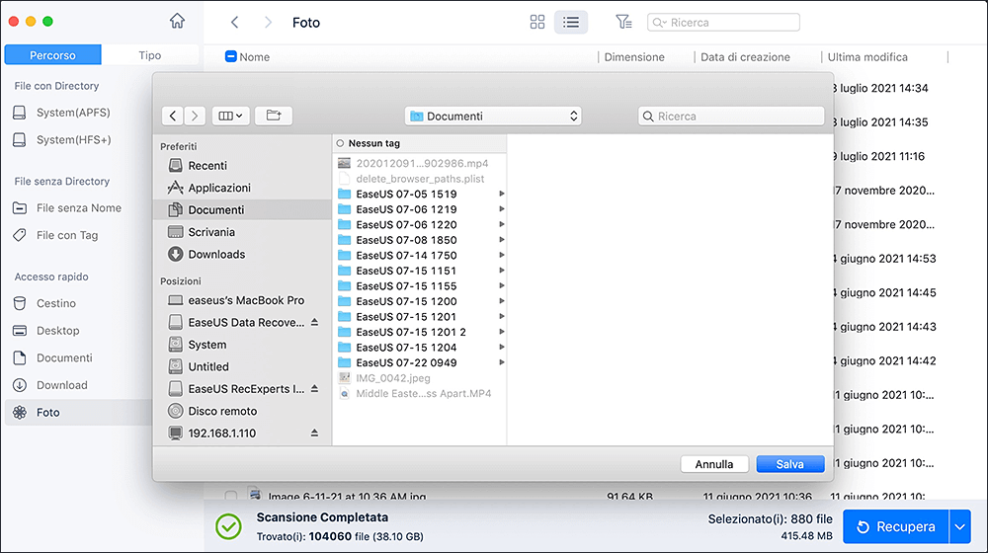Go to the home screen icon
Image resolution: width=988 pixels, height=553 pixels.
point(177,22)
